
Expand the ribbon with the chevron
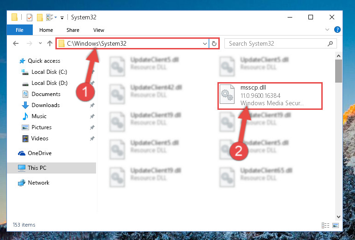pyautogui.click(x=327, y=30)
